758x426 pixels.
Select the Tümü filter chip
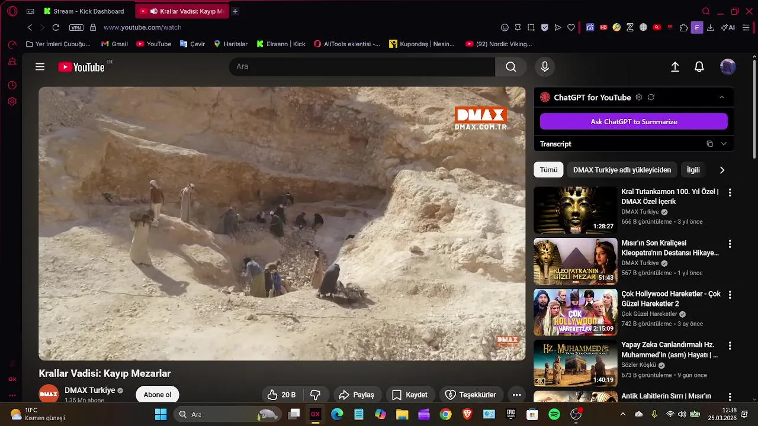(x=548, y=170)
